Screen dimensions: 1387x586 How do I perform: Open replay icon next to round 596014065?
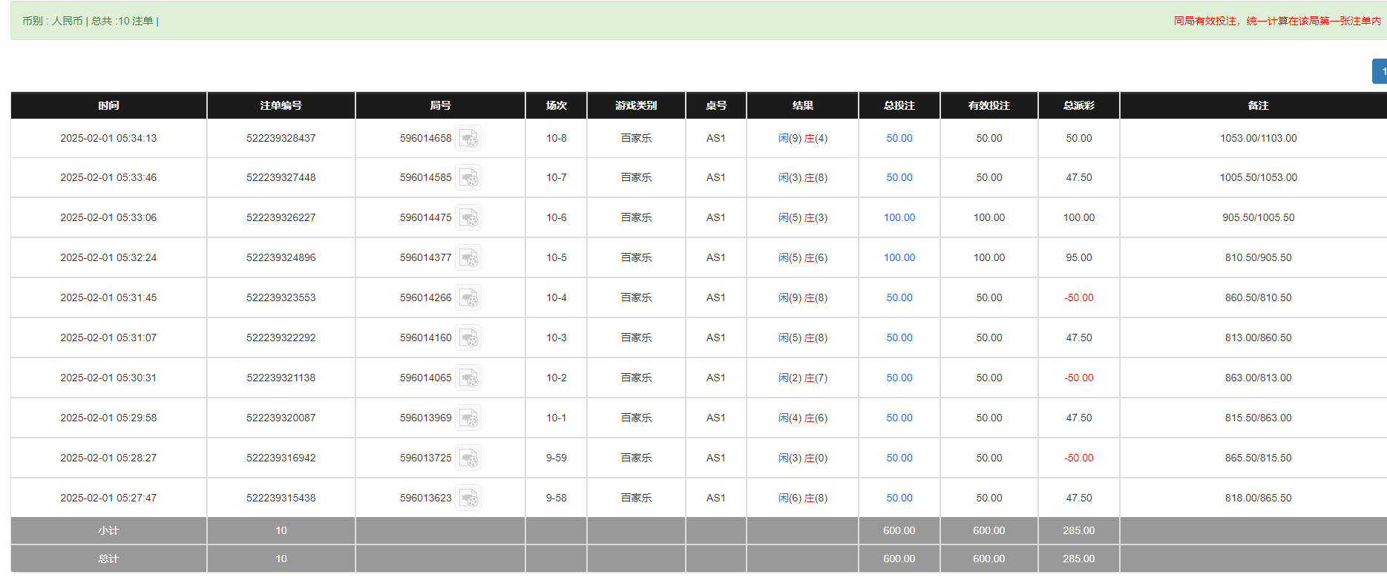pos(468,378)
